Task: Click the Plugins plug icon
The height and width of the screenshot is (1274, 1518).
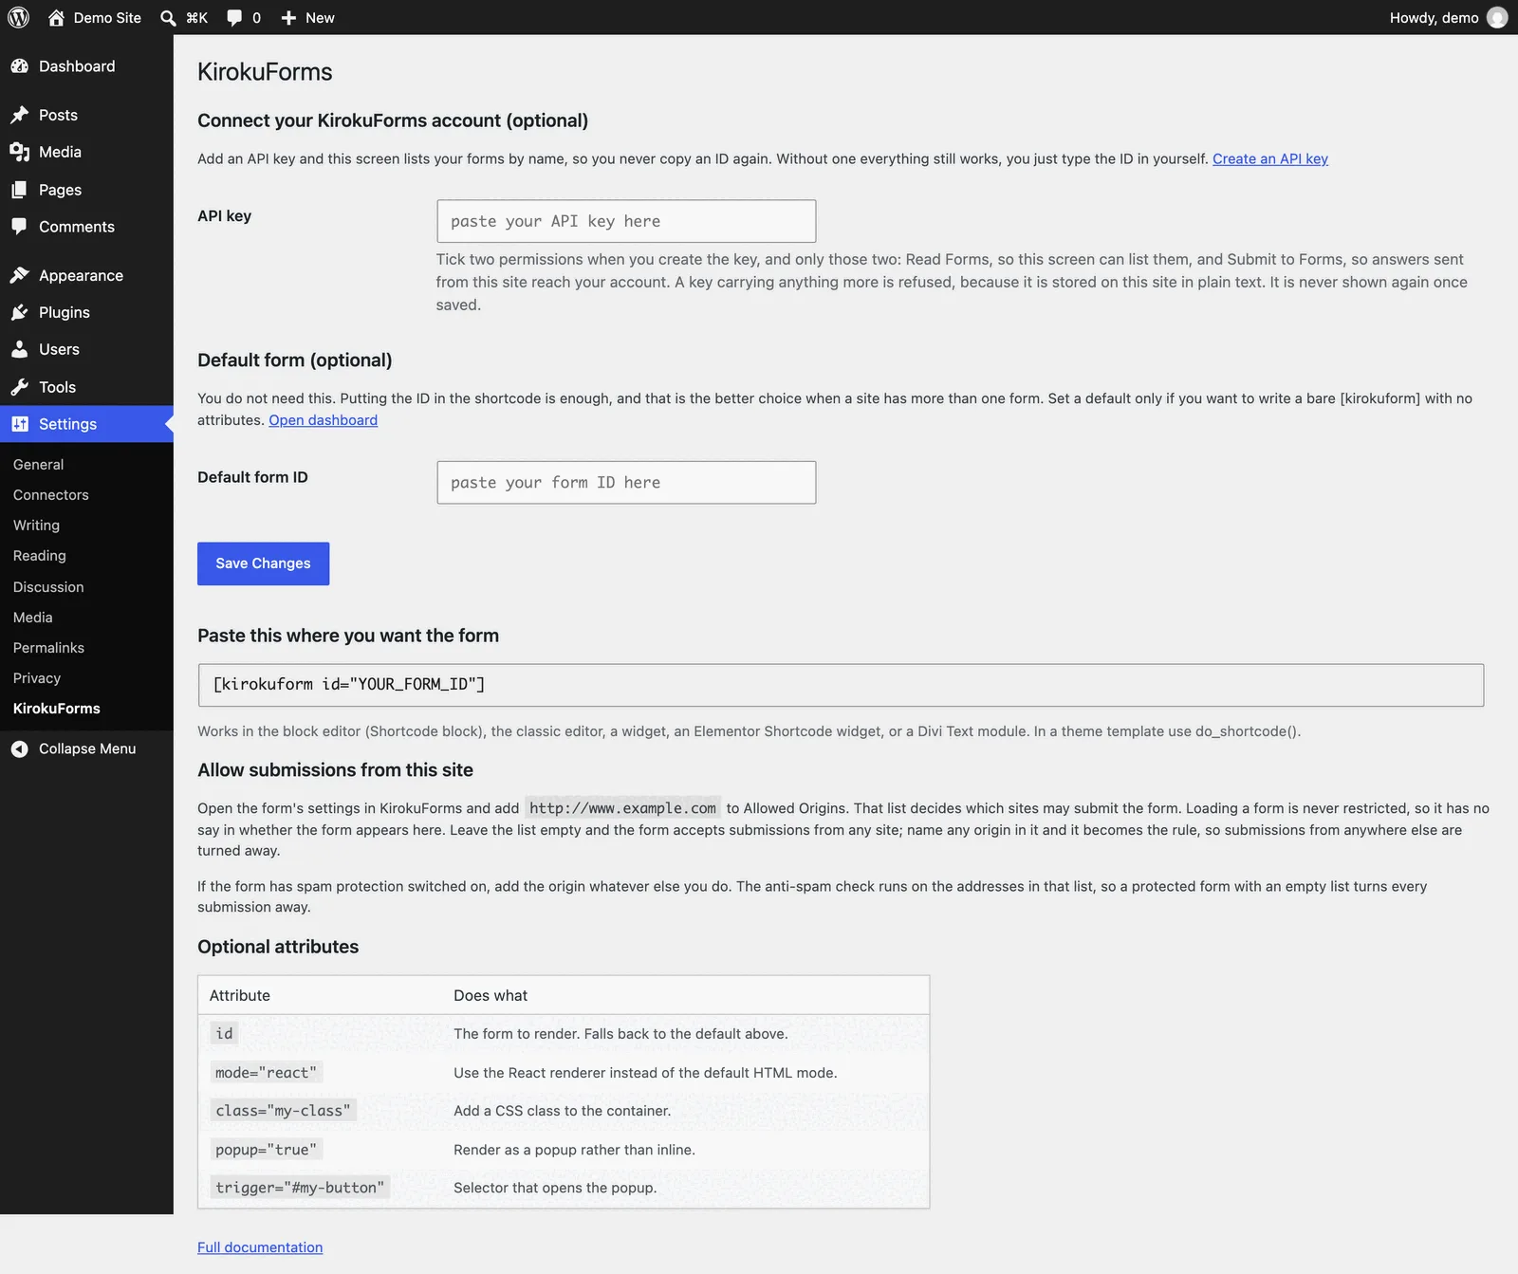Action: (19, 312)
